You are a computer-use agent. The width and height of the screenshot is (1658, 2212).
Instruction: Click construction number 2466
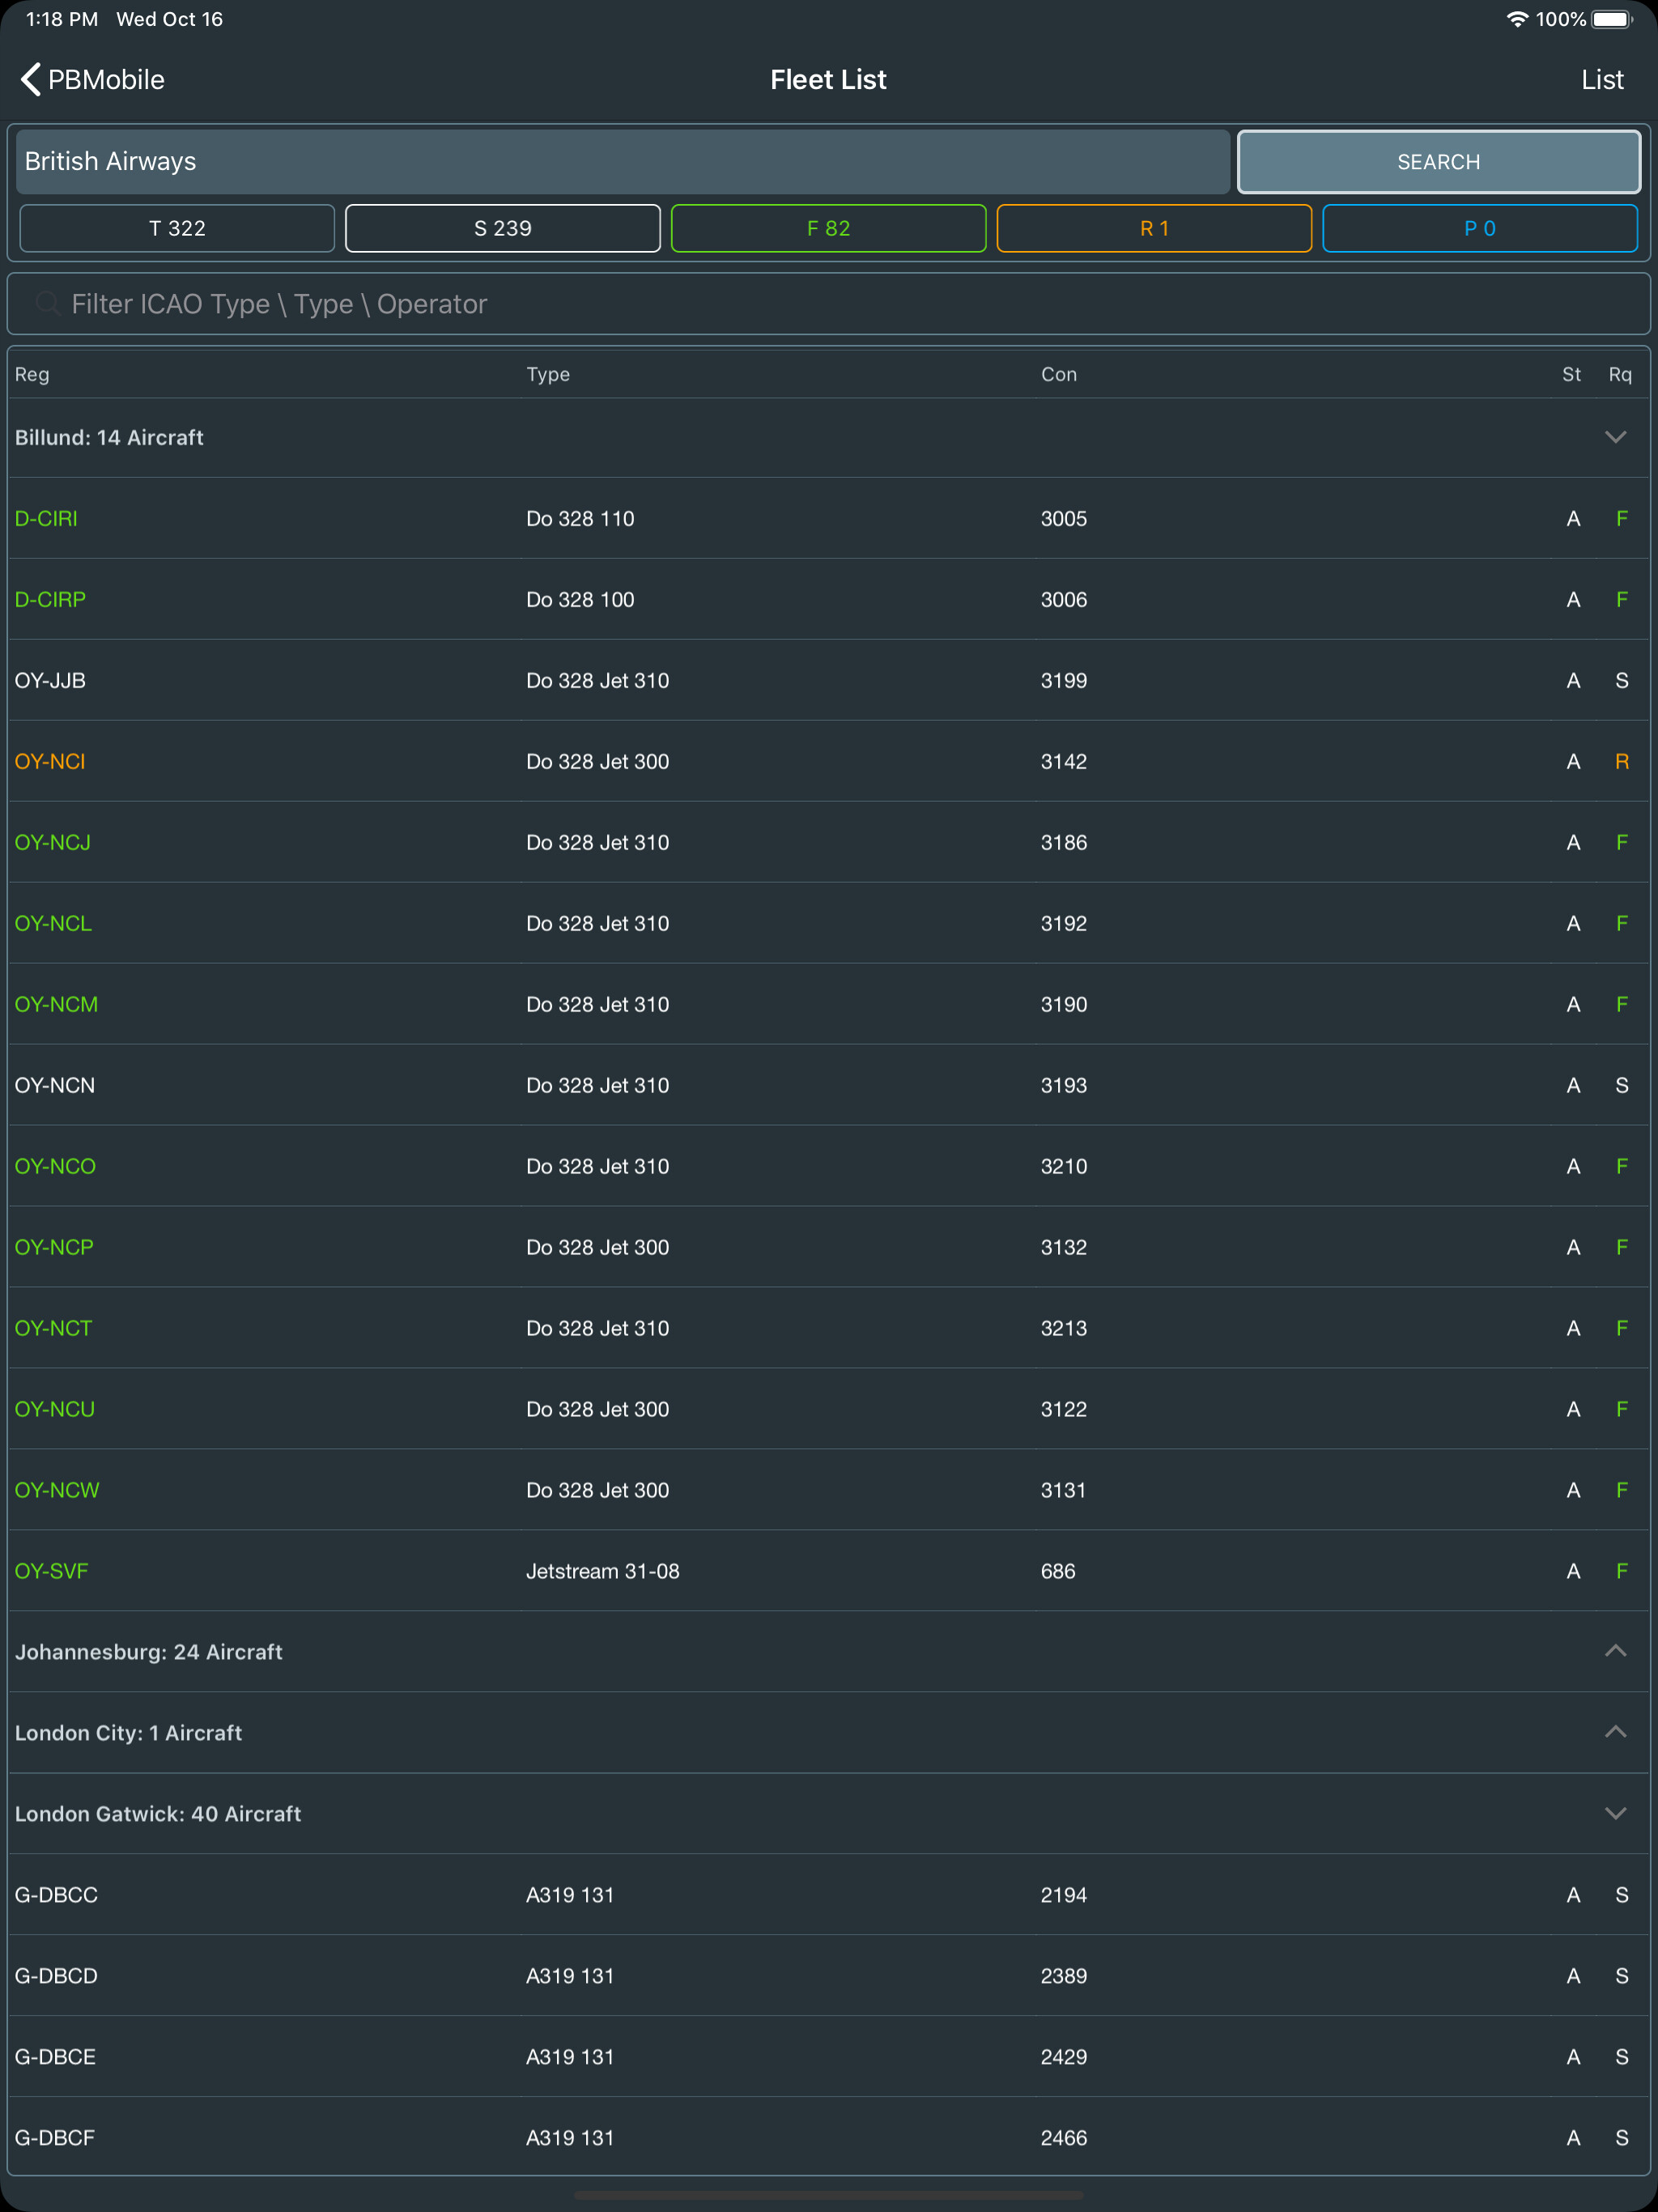pos(1064,2138)
